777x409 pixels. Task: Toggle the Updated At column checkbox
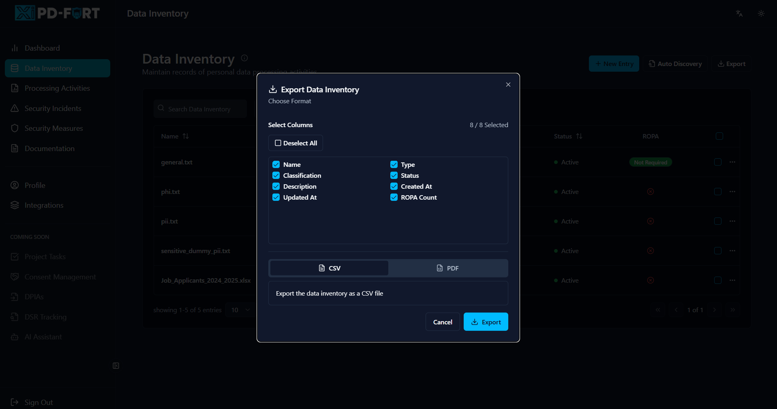point(276,197)
